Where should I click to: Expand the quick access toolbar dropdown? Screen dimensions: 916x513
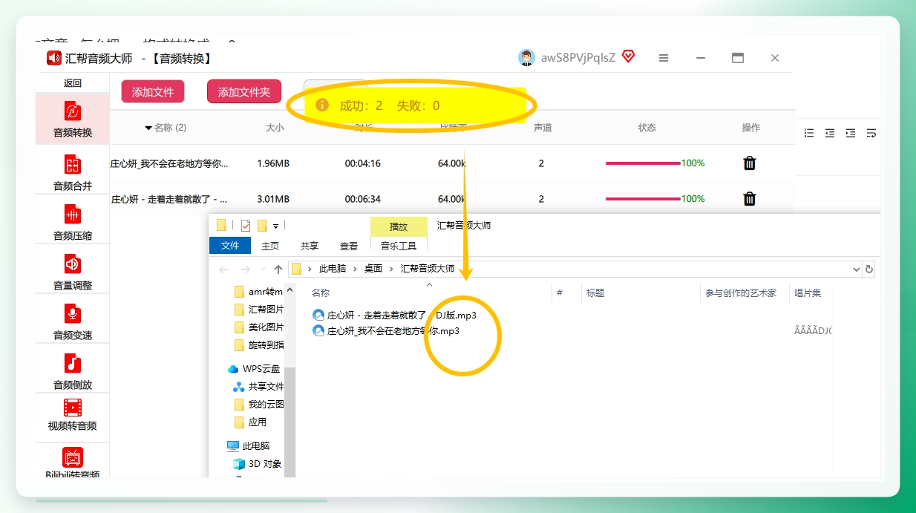tap(275, 226)
